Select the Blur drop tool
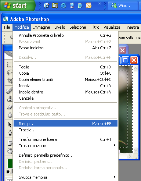Viewport: 141px width, 181px height. [x=10, y=115]
